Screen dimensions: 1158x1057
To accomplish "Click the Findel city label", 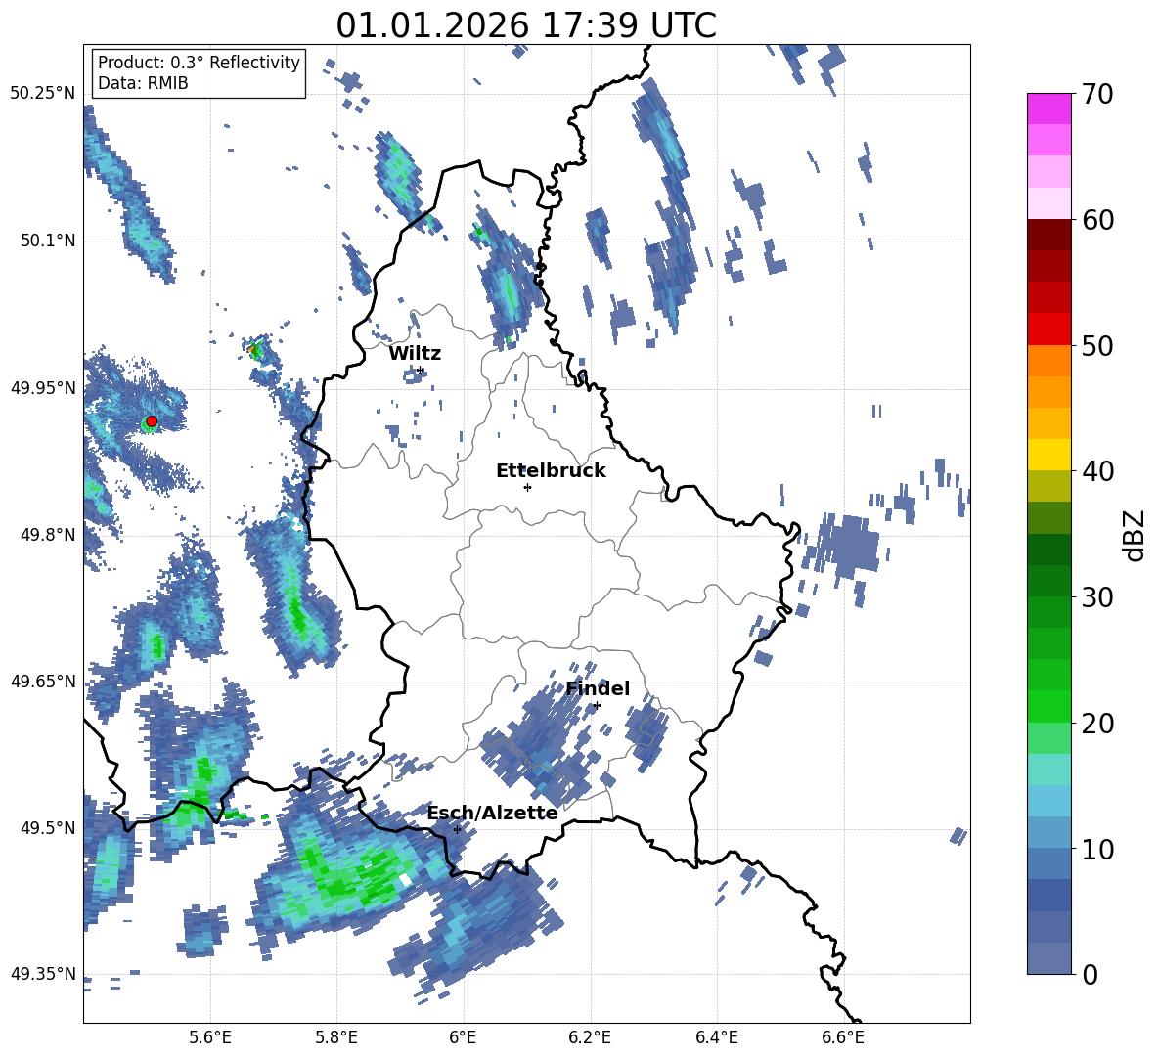I will [x=598, y=688].
